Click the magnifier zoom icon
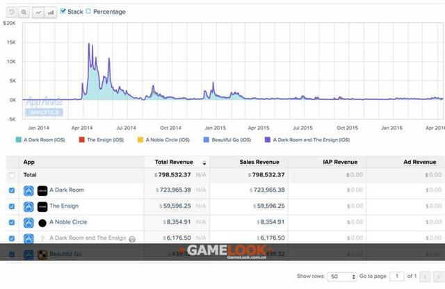The height and width of the screenshot is (289, 445). tap(23, 13)
